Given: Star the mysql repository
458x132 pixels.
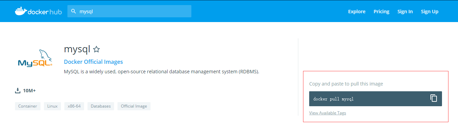Looking at the screenshot, I should click(96, 50).
